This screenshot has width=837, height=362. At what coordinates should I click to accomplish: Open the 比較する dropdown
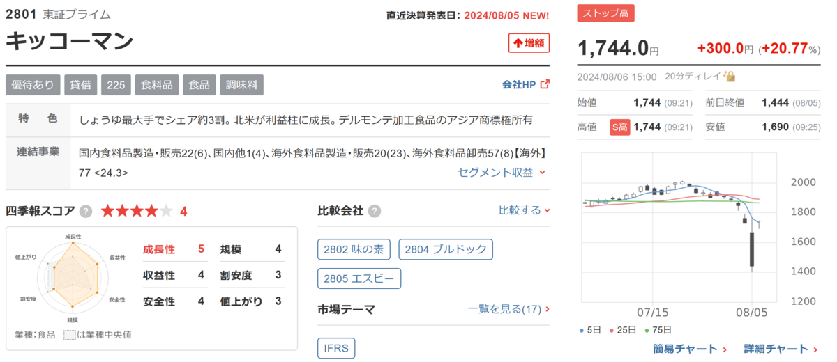click(524, 210)
